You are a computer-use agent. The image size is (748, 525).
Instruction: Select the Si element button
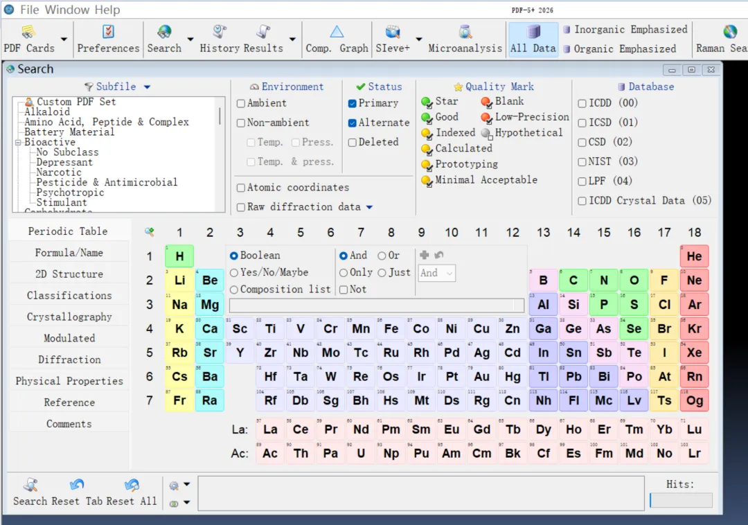573,305
